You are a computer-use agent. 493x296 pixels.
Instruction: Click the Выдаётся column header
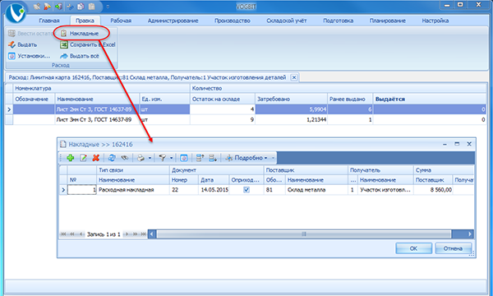(429, 99)
